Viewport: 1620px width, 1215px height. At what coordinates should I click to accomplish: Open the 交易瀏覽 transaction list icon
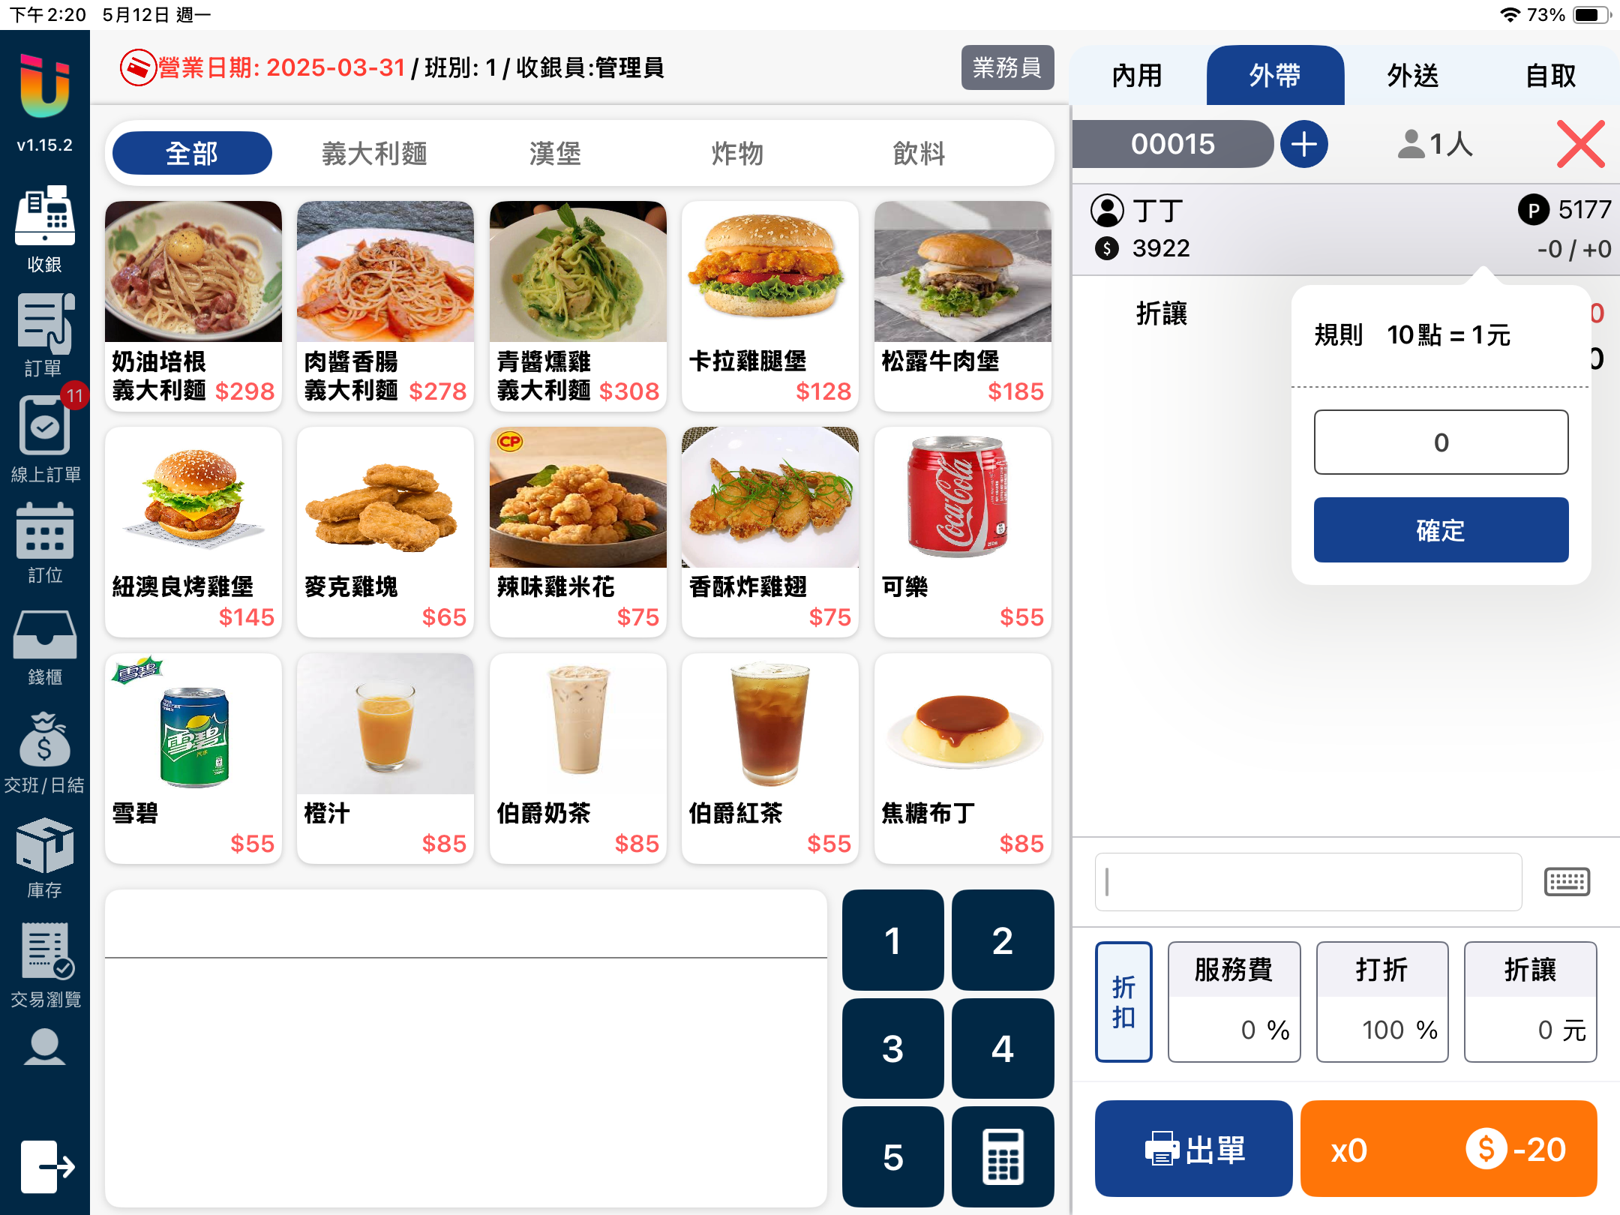[44, 964]
